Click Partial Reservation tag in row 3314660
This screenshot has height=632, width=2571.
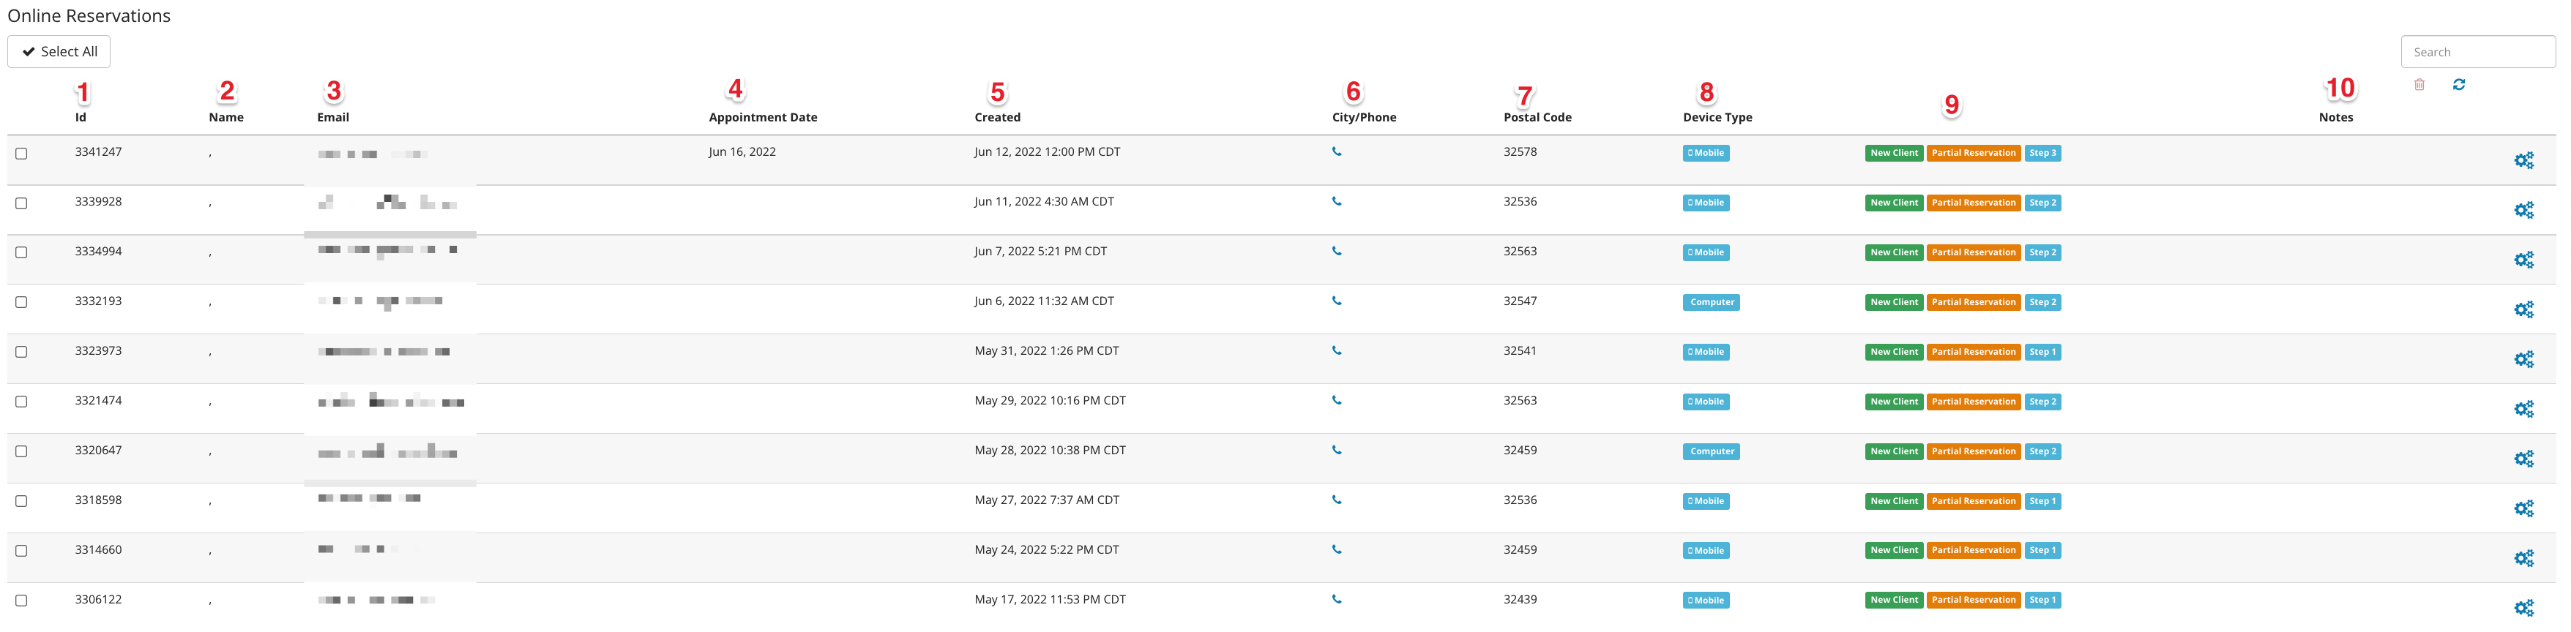tap(1973, 550)
